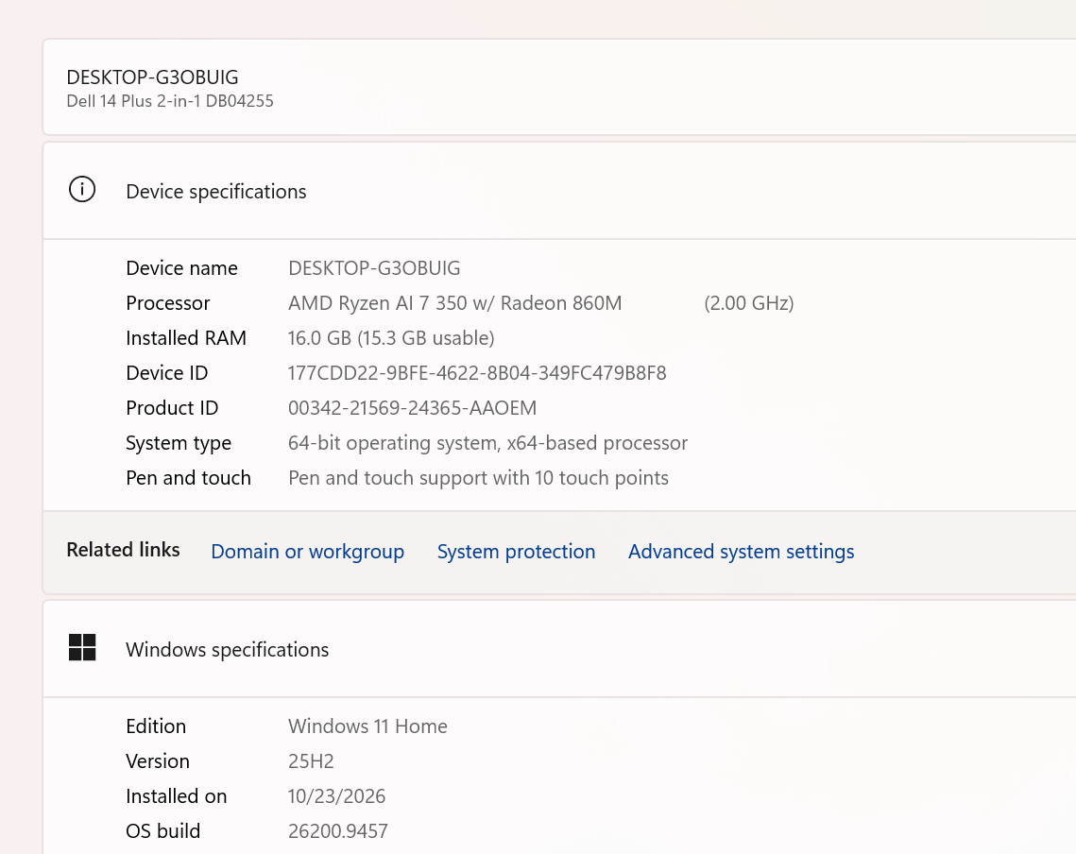Click the Device name value DESKTOP-G3OBUIG

[374, 267]
